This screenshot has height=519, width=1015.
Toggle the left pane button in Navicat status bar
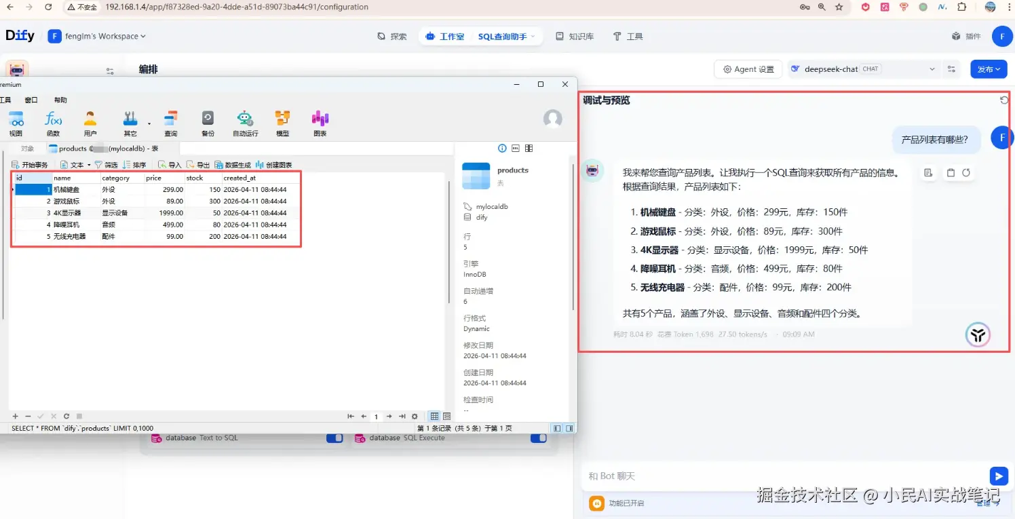557,428
